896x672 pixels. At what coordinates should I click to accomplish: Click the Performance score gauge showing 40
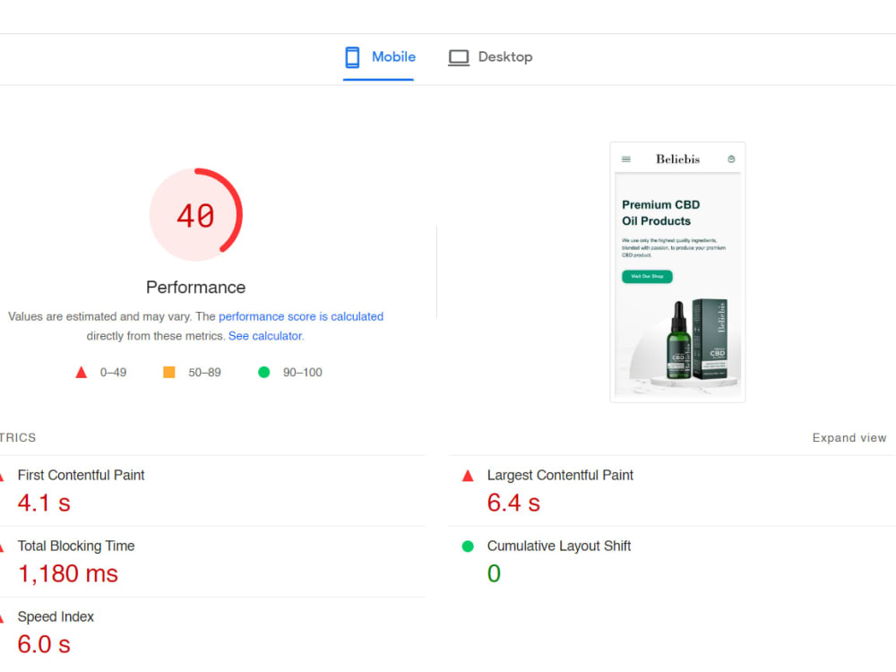[x=195, y=214]
